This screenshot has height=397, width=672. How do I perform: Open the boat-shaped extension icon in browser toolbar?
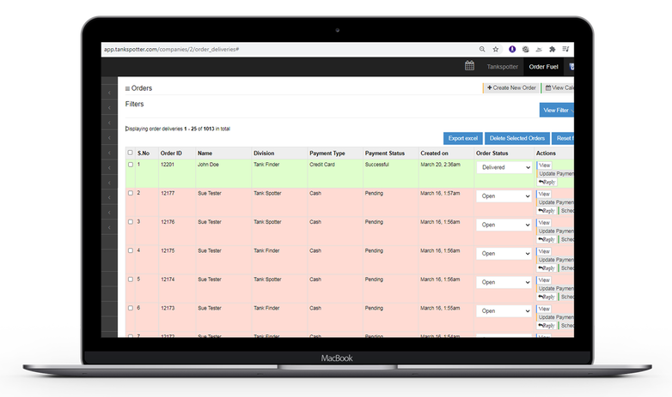539,49
